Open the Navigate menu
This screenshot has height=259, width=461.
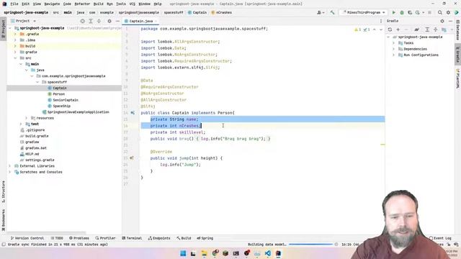pos(52,4)
